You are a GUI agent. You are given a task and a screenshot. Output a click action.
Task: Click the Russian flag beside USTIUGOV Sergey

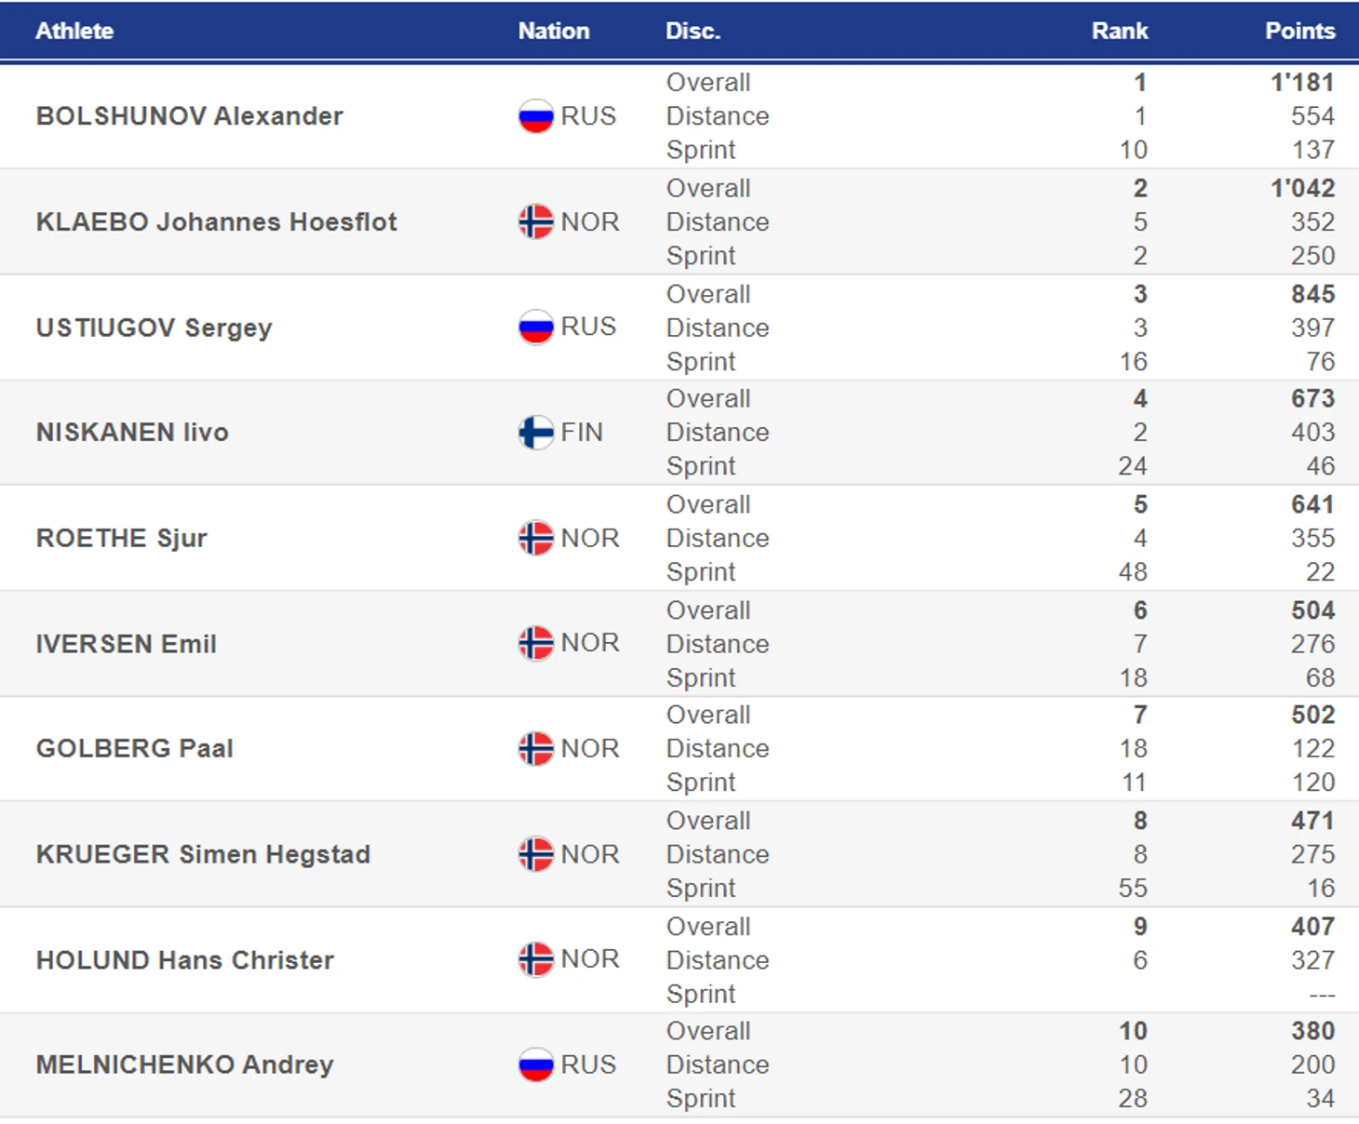[x=536, y=327]
